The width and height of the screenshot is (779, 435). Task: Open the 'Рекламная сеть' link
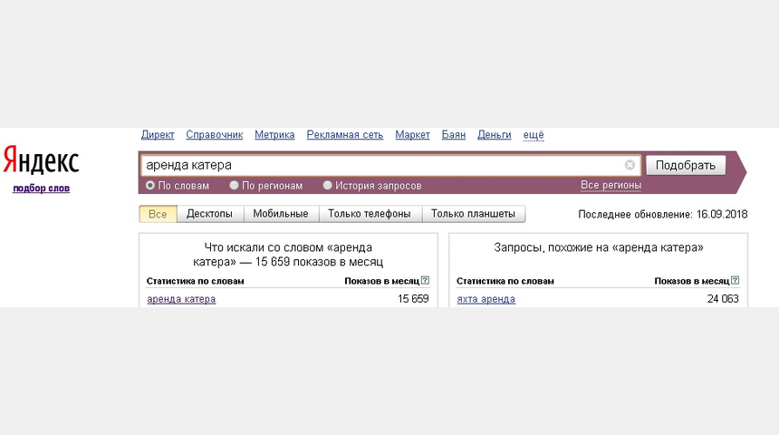pos(345,135)
